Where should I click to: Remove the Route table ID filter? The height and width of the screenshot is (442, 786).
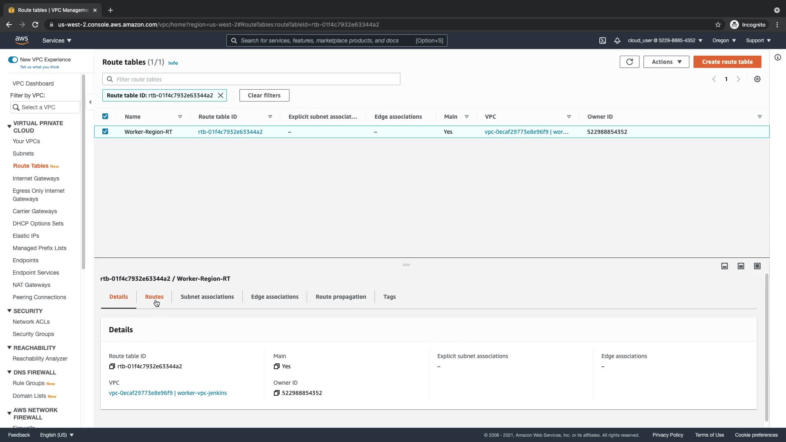point(221,95)
